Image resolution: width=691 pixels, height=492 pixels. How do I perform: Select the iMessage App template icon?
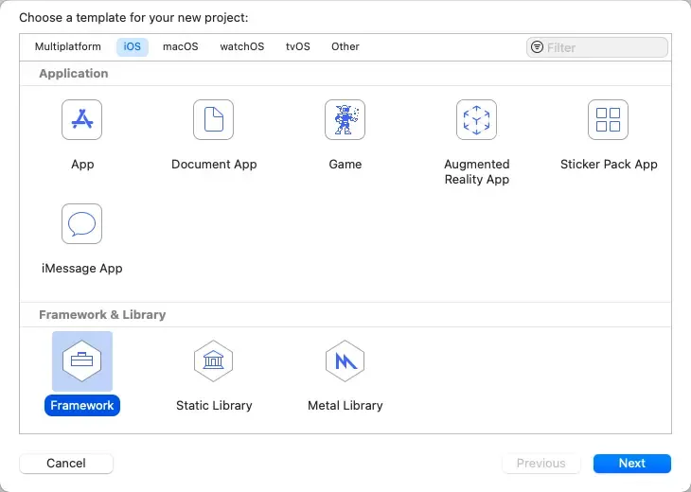pos(82,224)
